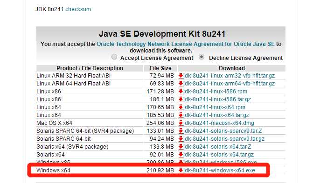Select the Solaris SPARC 64-bit (SVR4 package) label
The width and height of the screenshot is (313, 183).
85,131
